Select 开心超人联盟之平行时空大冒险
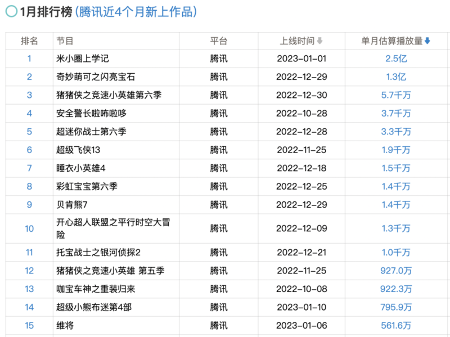The width and height of the screenshot is (450, 337). (113, 228)
